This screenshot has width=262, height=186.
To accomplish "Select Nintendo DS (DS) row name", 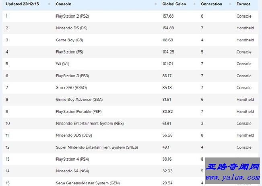I will tap(72, 28).
